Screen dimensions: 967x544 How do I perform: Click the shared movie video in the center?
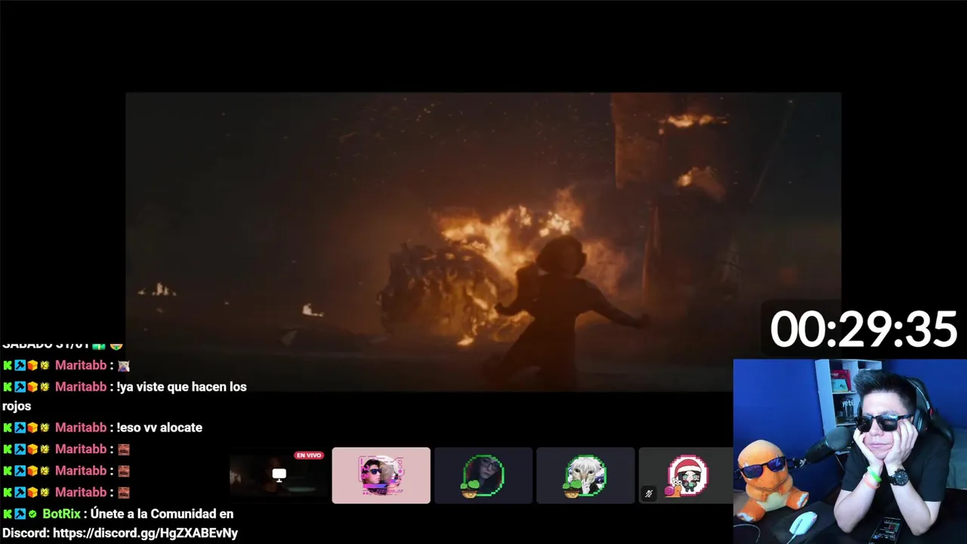[x=483, y=242]
